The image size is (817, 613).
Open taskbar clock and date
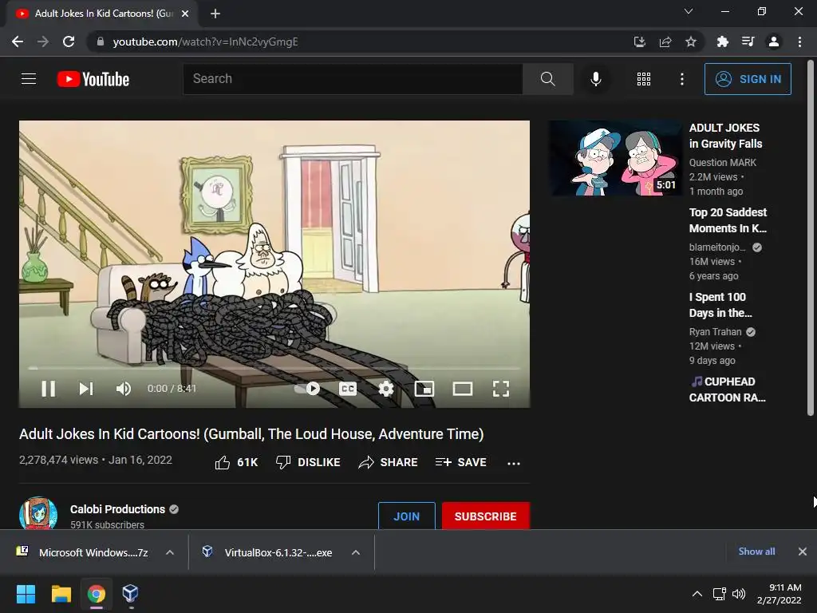tap(780, 594)
